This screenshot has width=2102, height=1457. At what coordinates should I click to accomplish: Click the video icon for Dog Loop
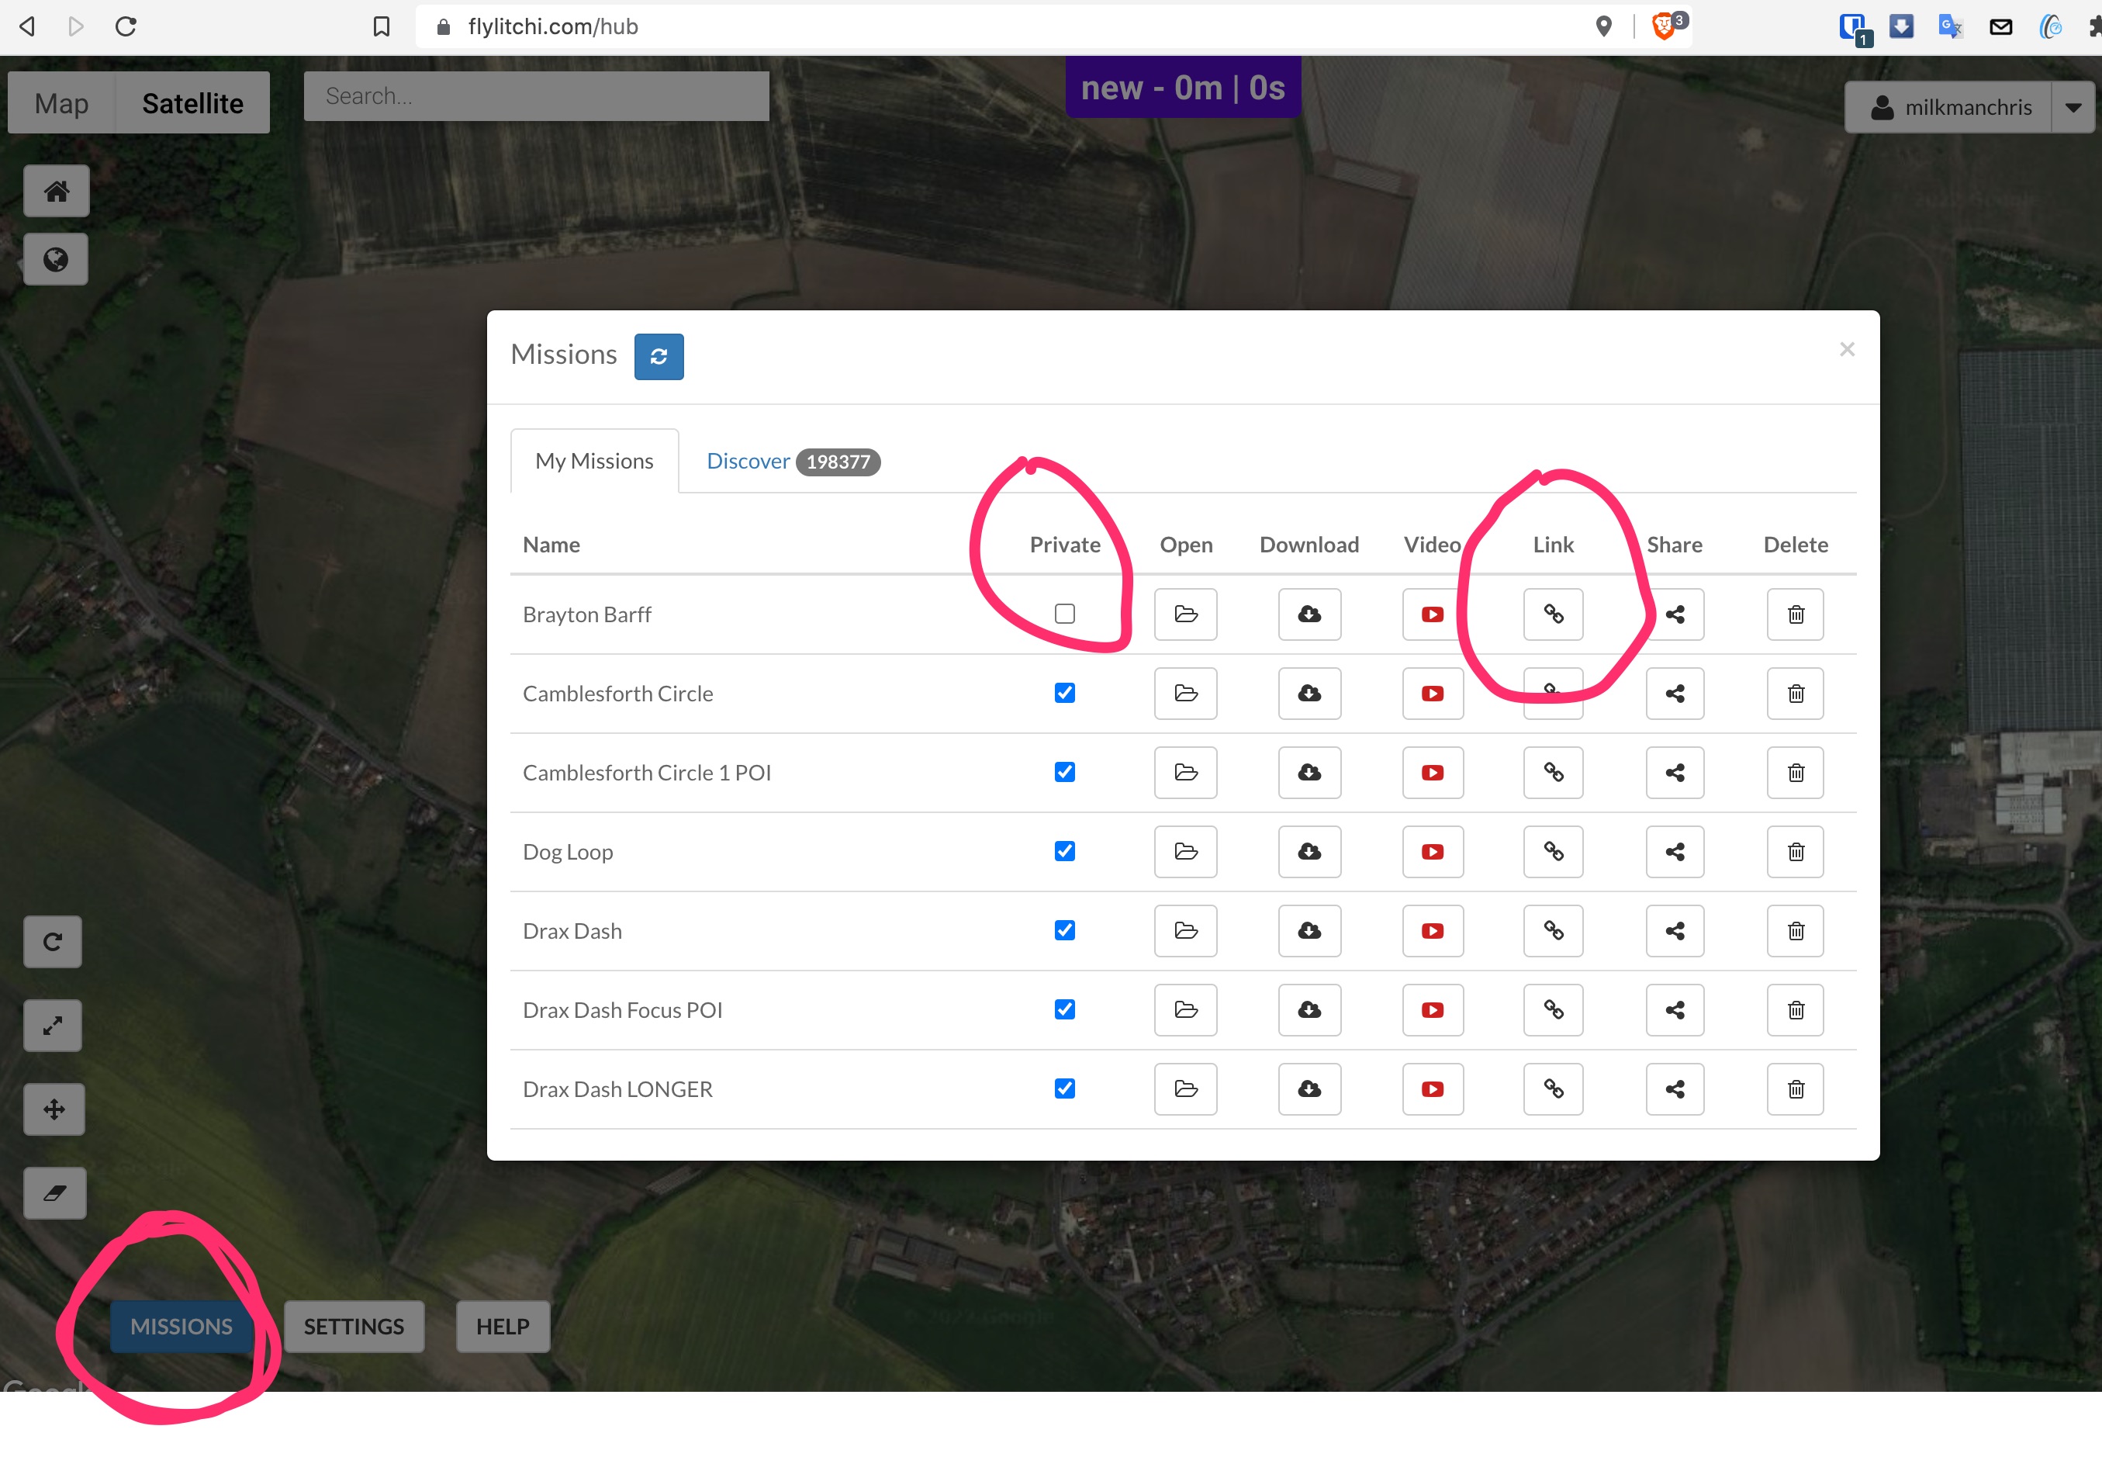pos(1432,852)
